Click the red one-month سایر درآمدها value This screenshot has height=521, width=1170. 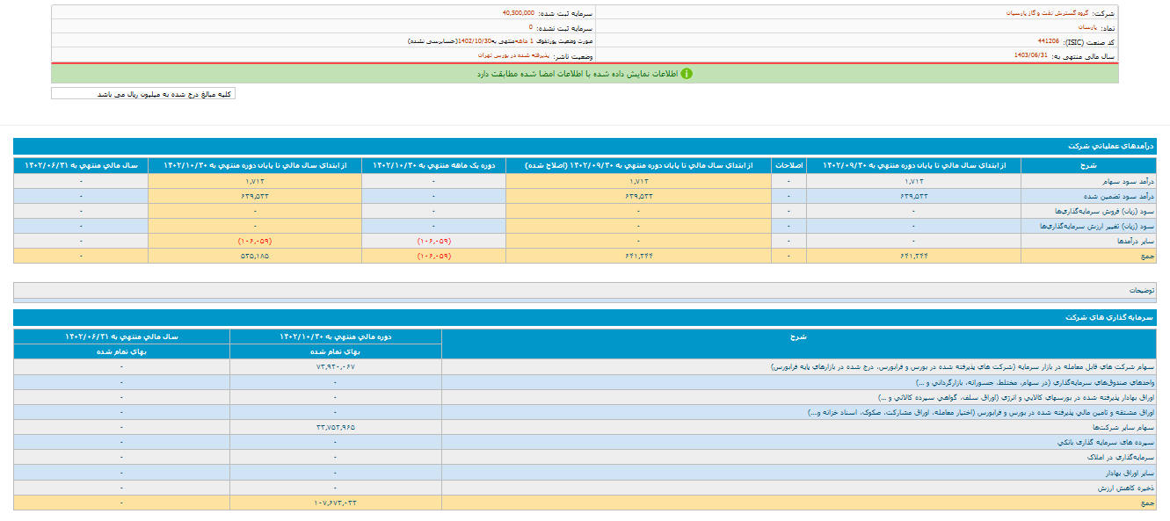point(433,240)
